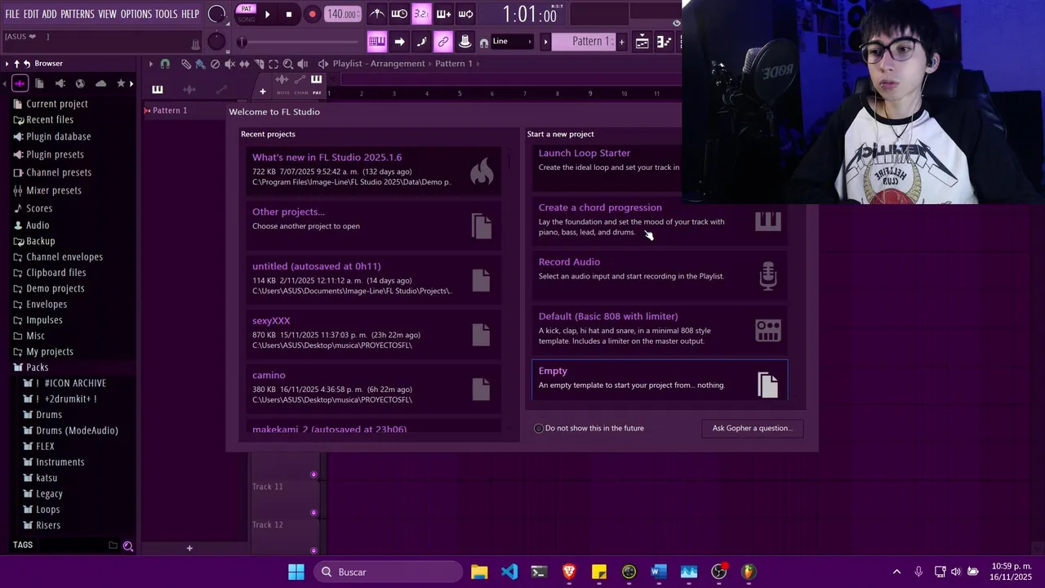
Task: Expand the Plugin database folder
Action: tap(52, 136)
